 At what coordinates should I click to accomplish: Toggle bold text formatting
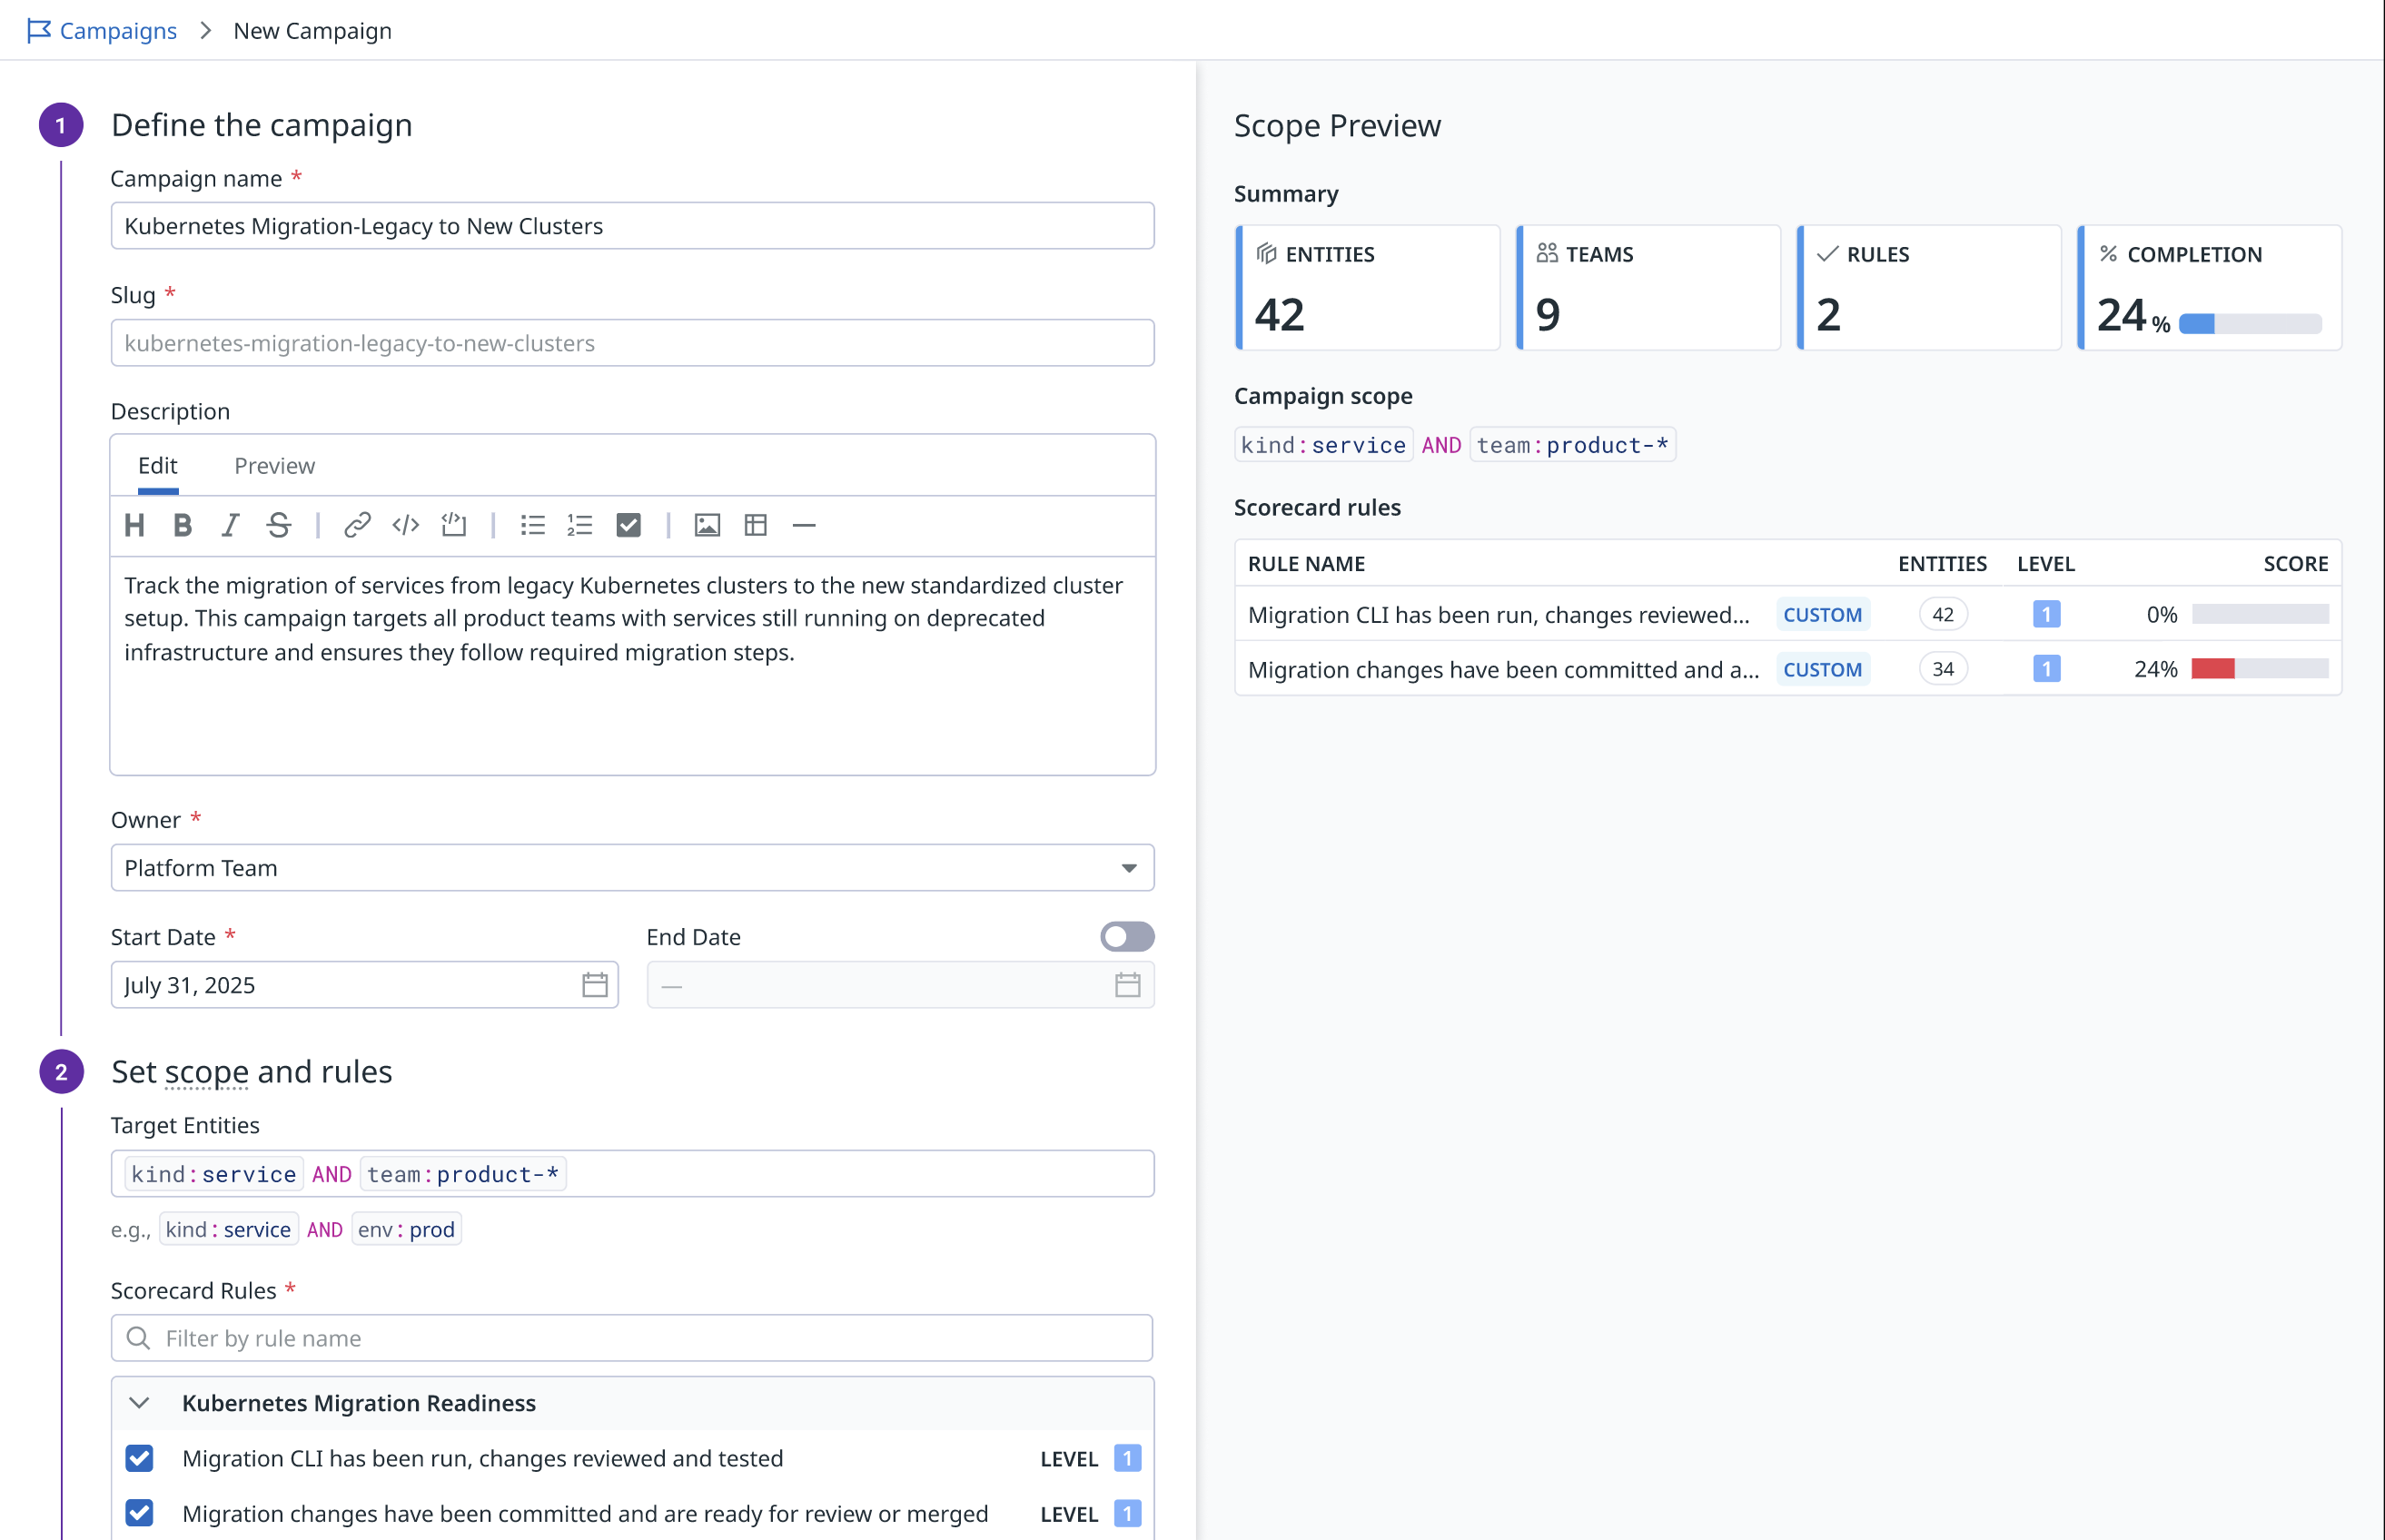point(182,525)
